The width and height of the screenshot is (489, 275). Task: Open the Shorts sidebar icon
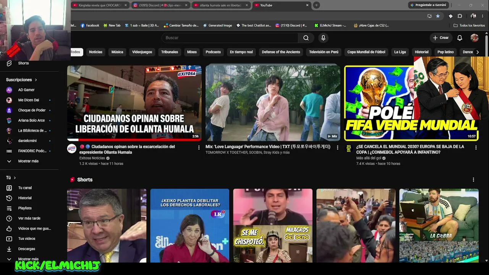point(9,63)
